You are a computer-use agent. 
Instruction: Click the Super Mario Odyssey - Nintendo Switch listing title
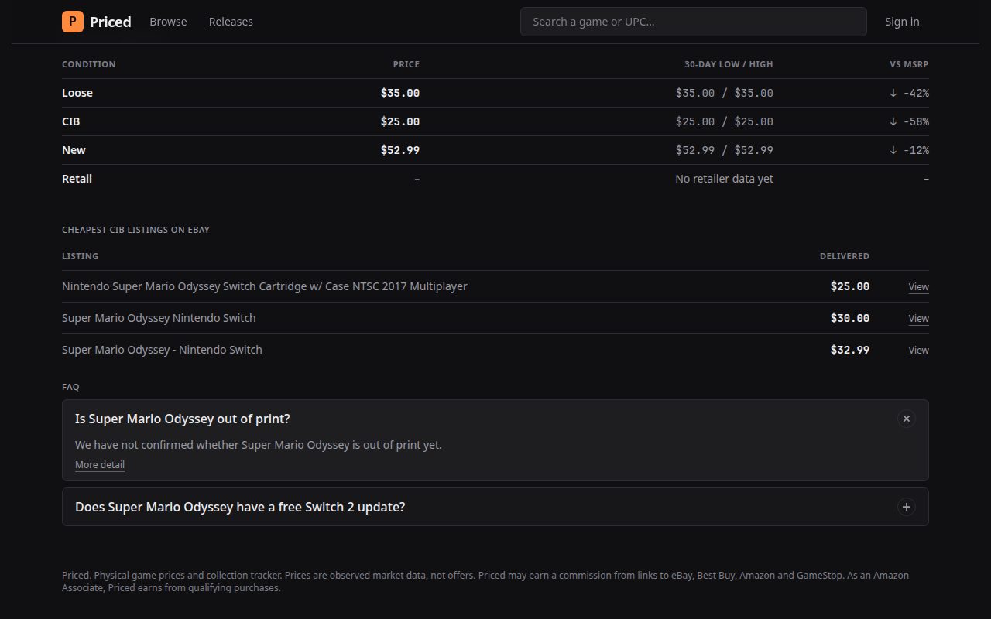[x=162, y=350]
